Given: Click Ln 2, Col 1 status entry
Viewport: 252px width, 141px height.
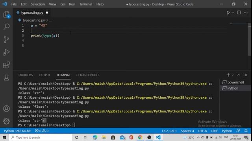Looking at the screenshot, I should click(x=169, y=131).
